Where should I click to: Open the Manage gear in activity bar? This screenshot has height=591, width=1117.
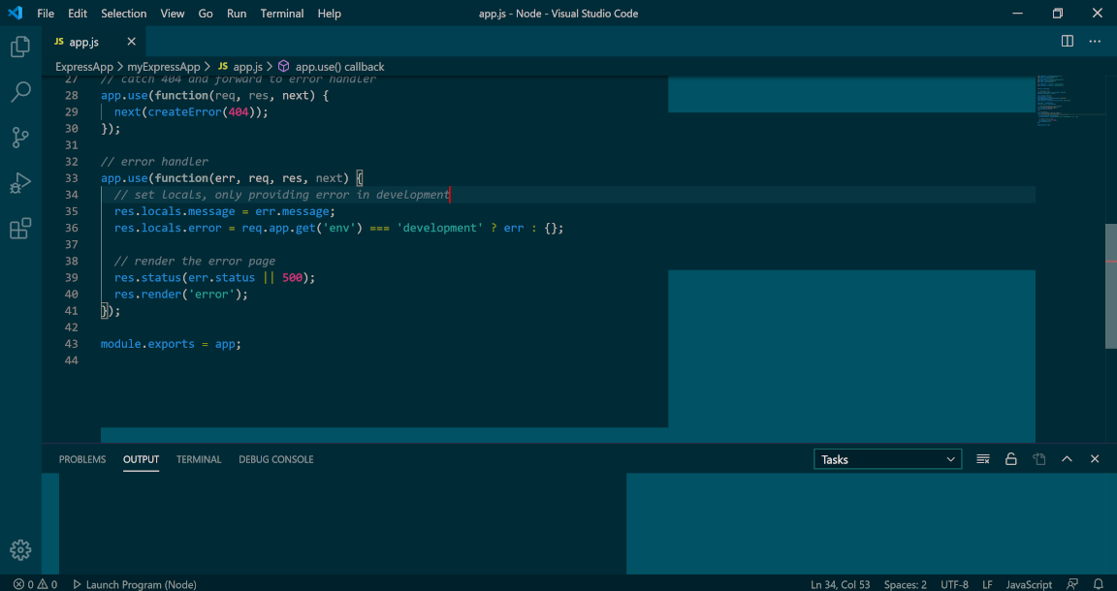coord(20,549)
